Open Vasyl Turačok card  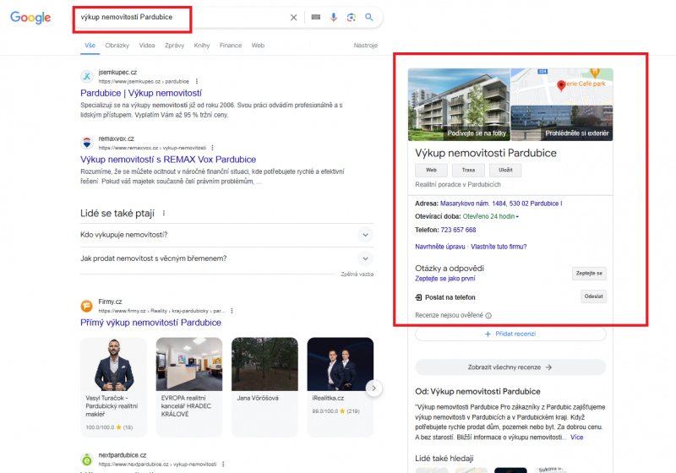click(x=113, y=387)
